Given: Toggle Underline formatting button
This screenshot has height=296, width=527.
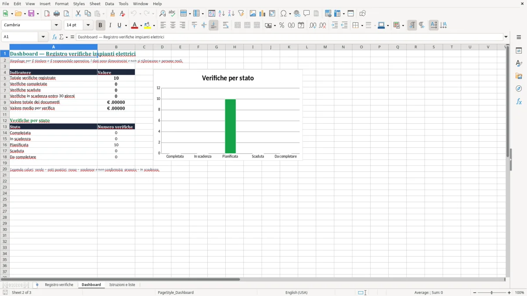Looking at the screenshot, I should click(119, 25).
